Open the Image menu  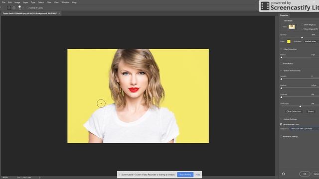[x=17, y=2]
